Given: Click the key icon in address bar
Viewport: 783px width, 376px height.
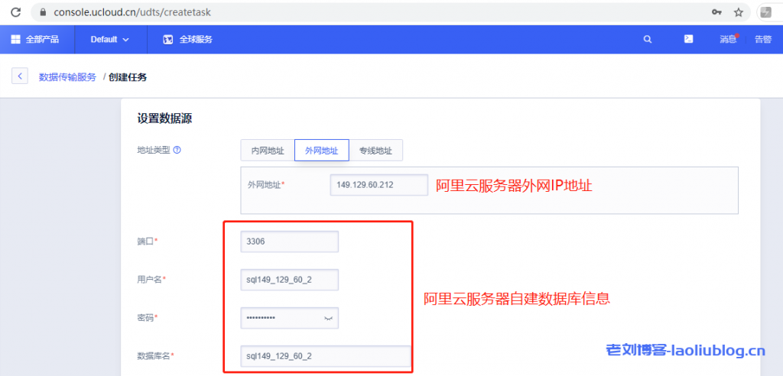Looking at the screenshot, I should 716,12.
